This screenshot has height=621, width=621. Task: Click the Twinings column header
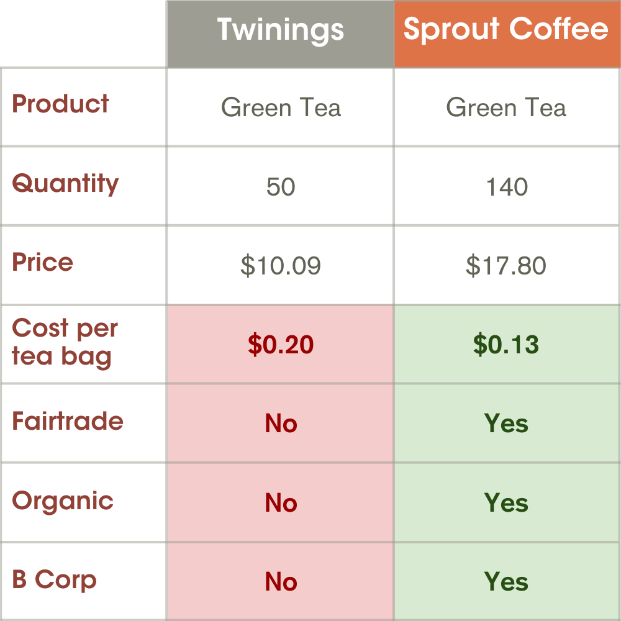[280, 30]
